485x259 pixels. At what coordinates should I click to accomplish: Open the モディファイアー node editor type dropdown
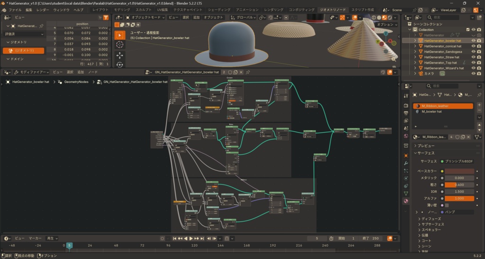31,72
